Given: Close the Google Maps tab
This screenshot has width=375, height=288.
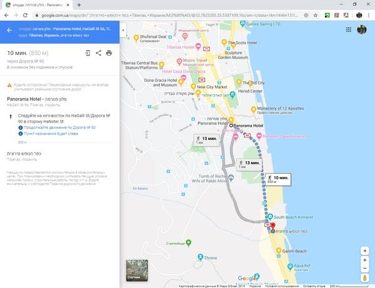Looking at the screenshot, I should click(x=68, y=5).
